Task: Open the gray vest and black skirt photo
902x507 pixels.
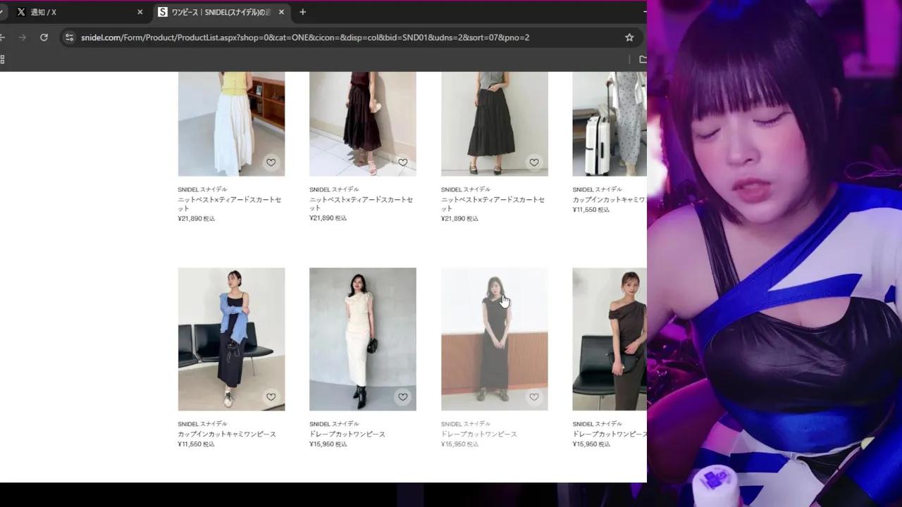Action: [494, 123]
